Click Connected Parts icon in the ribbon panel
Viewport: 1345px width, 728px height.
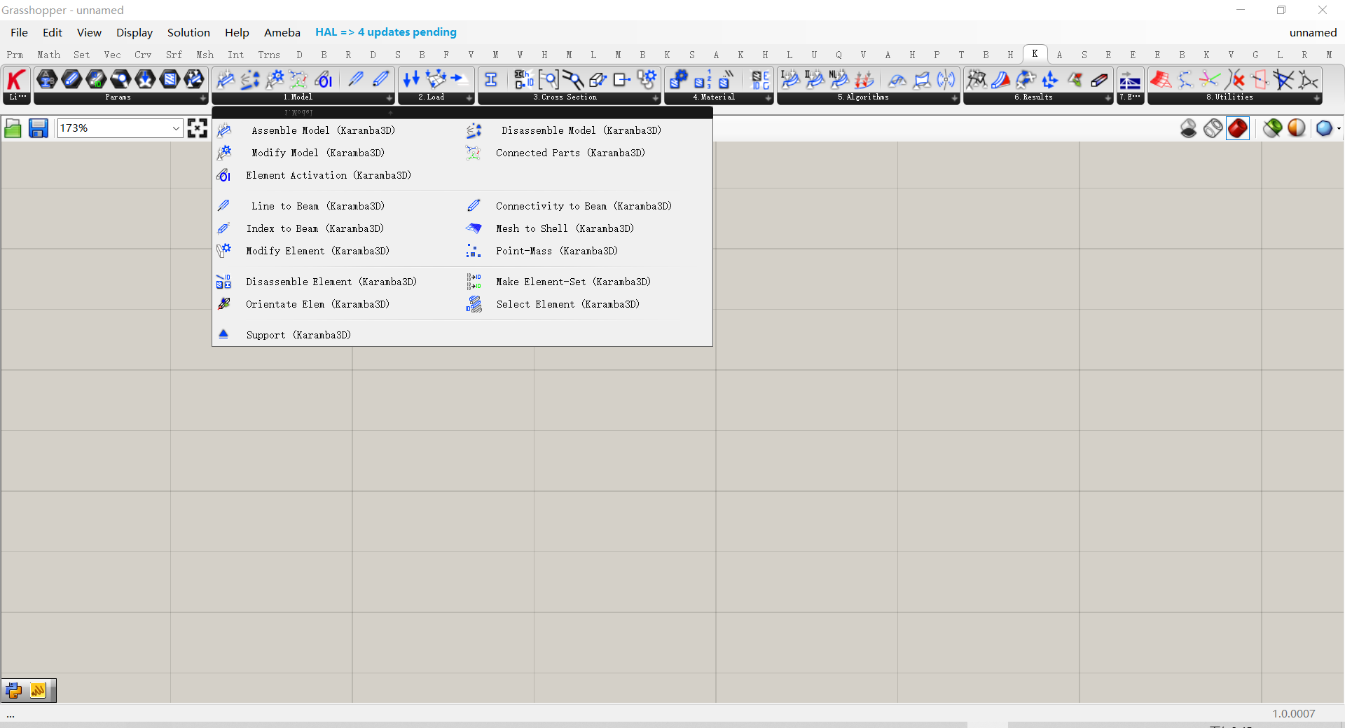click(x=298, y=80)
